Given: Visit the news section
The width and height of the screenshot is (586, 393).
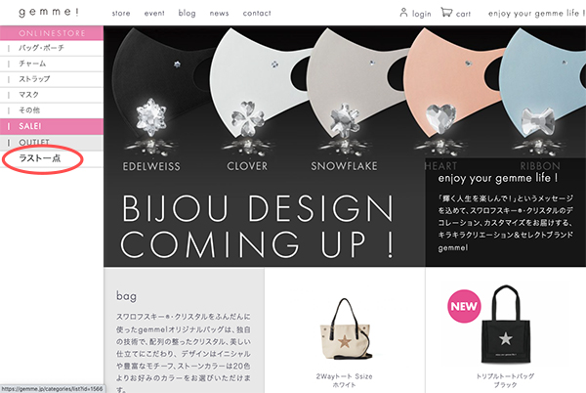Looking at the screenshot, I should [x=219, y=13].
